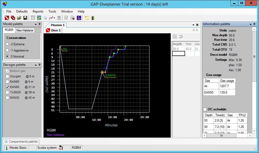
Task: Click the single dive flag toolbar icon
Action: pyautogui.click(x=7, y=18)
